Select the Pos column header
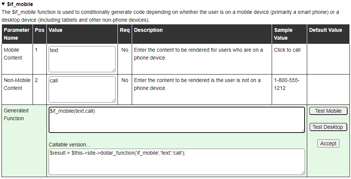 pos(39,30)
